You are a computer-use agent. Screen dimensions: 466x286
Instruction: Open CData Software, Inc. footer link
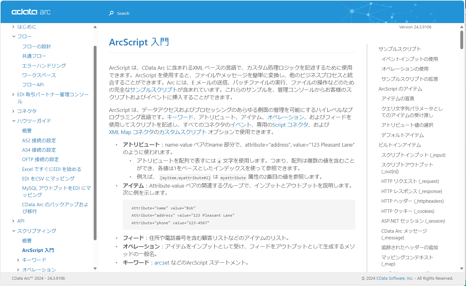pyautogui.click(x=395, y=278)
